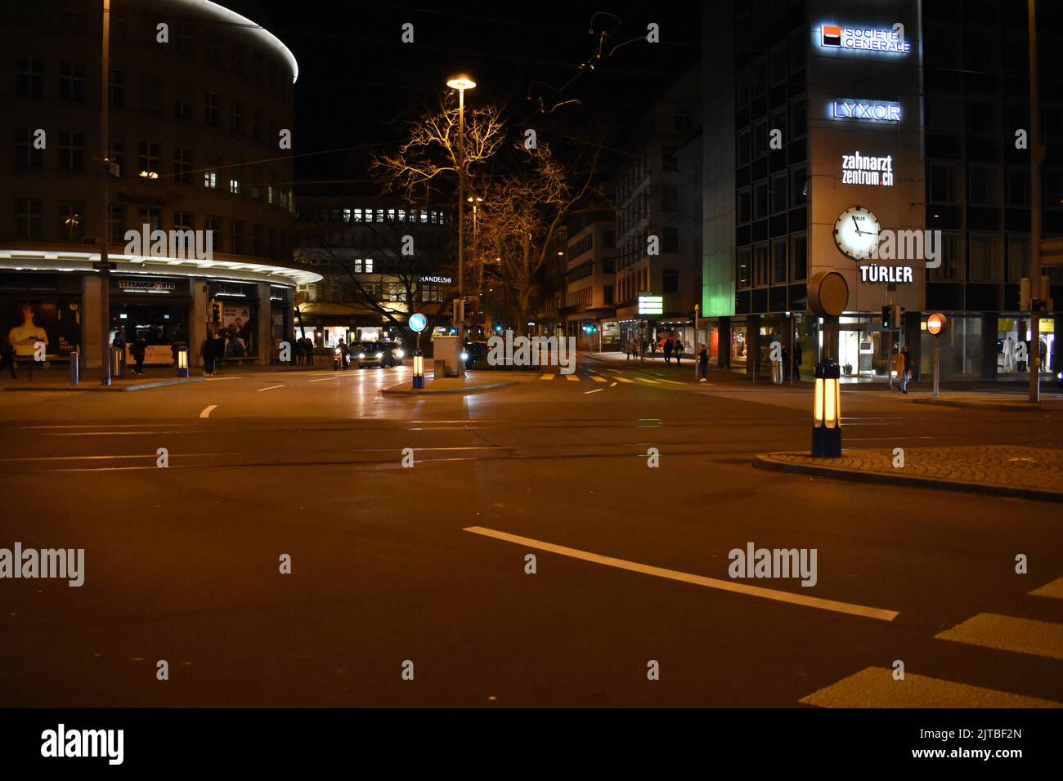Click the illuminated Türler clock face
Image resolution: width=1063 pixels, height=781 pixels.
857,233
